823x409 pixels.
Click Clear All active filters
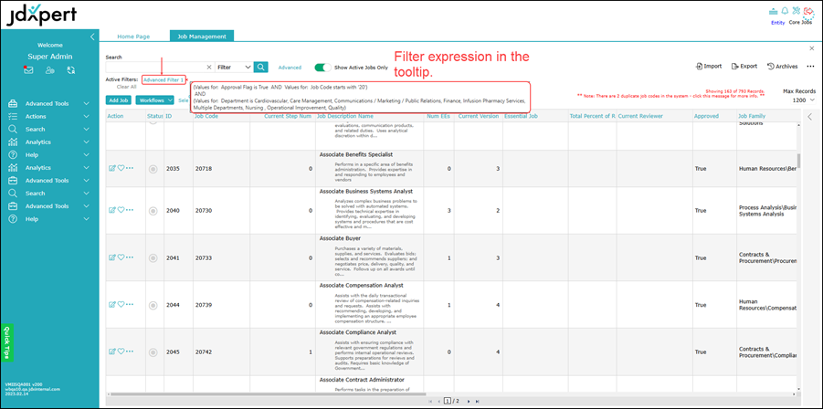tap(126, 87)
